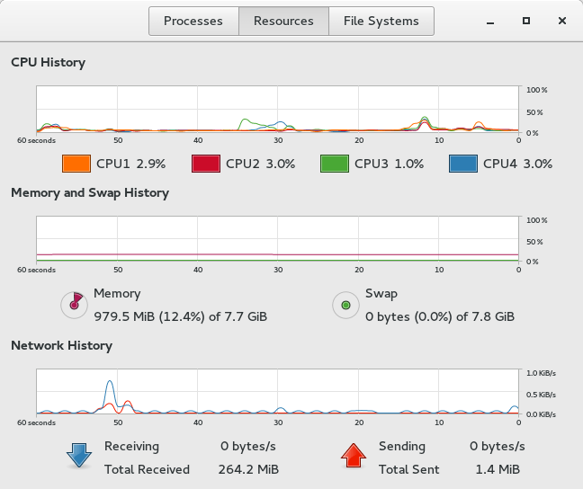Click the Total Sent value 1.4 MiB

point(497,469)
